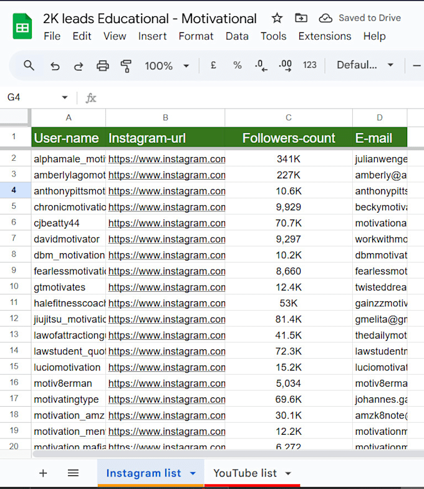The width and height of the screenshot is (424, 489).
Task: Decrease decimal places
Action: pyautogui.click(x=261, y=65)
